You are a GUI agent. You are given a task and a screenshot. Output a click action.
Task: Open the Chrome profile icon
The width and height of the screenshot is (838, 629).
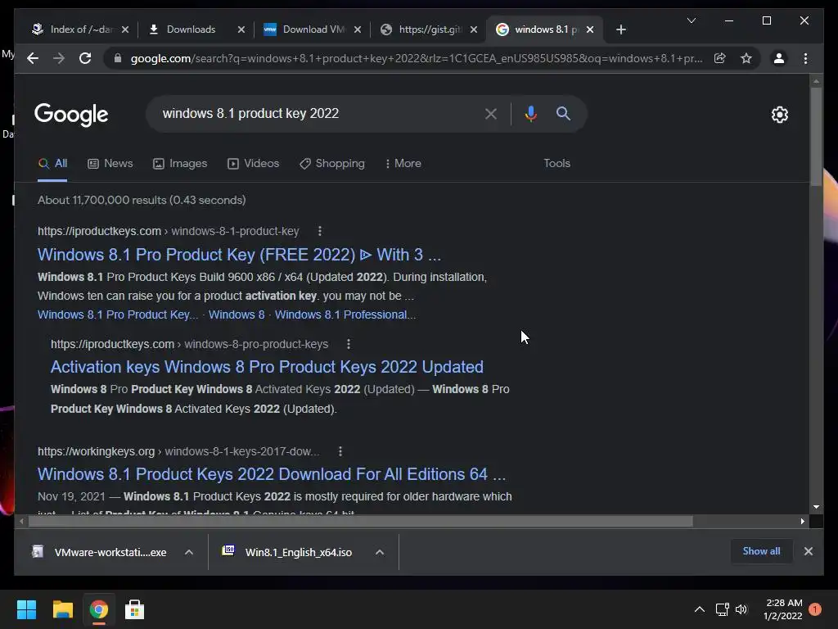pyautogui.click(x=779, y=58)
